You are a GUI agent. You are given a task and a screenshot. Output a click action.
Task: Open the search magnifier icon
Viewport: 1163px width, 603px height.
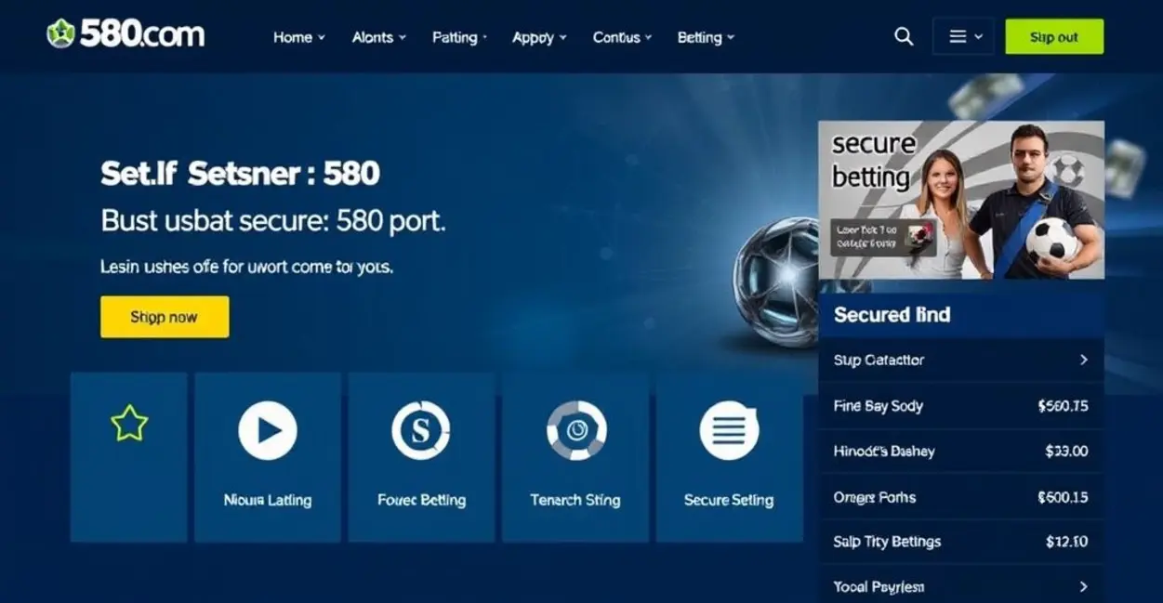[904, 36]
